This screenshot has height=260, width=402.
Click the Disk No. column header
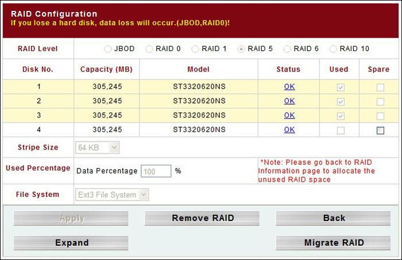click(38, 69)
